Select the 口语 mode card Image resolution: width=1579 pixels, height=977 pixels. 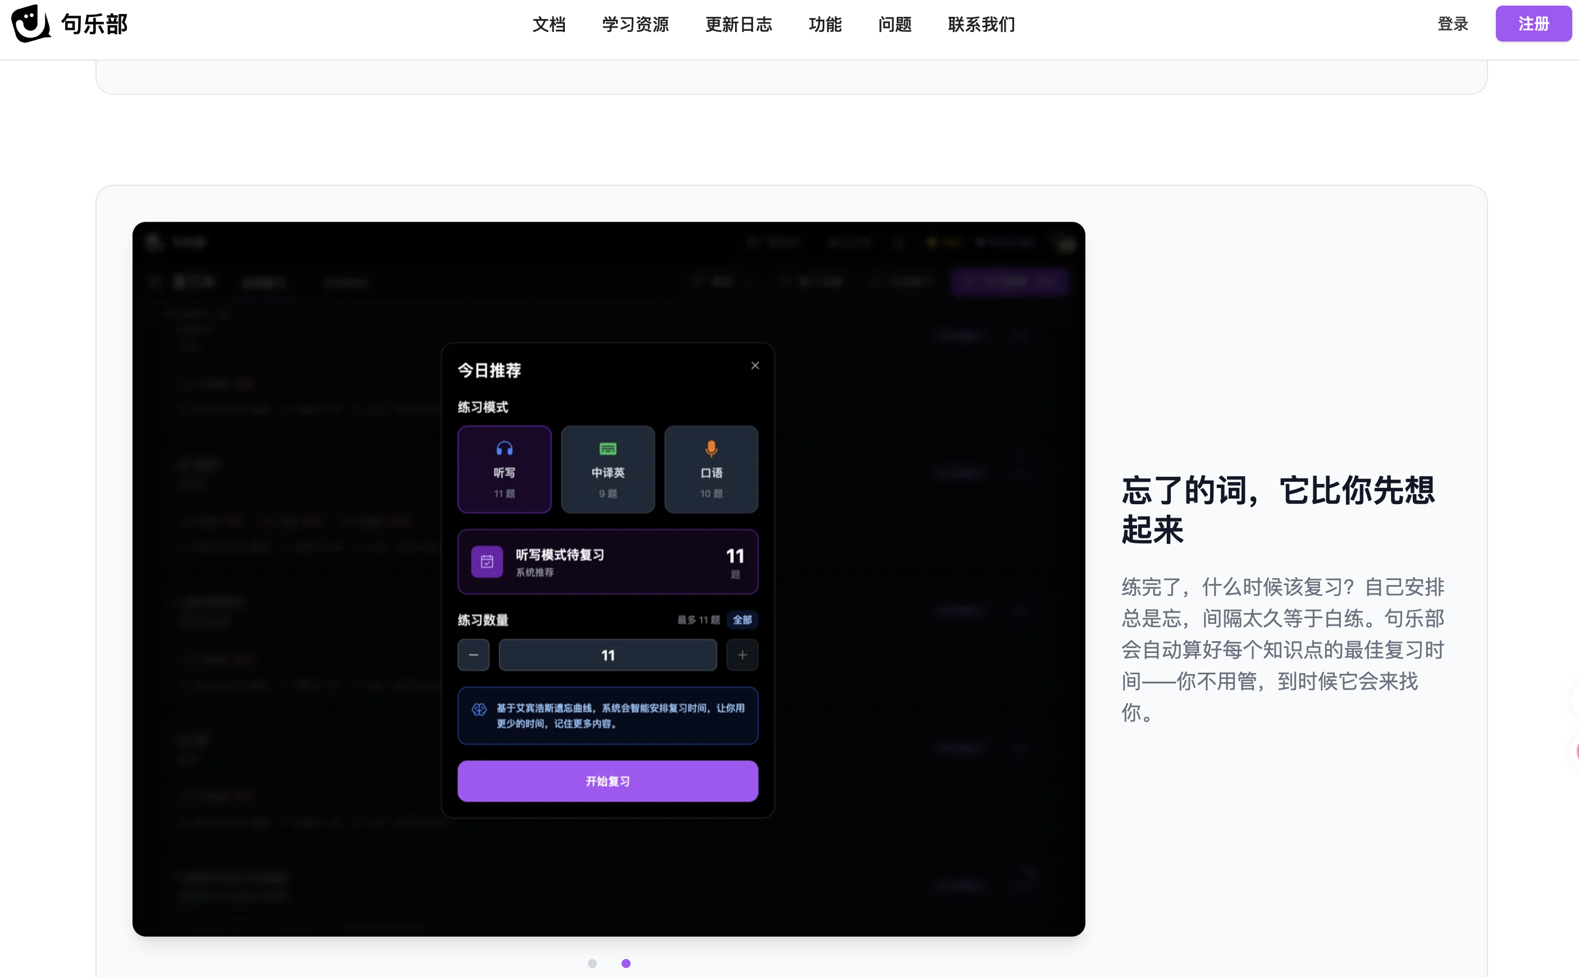click(711, 469)
